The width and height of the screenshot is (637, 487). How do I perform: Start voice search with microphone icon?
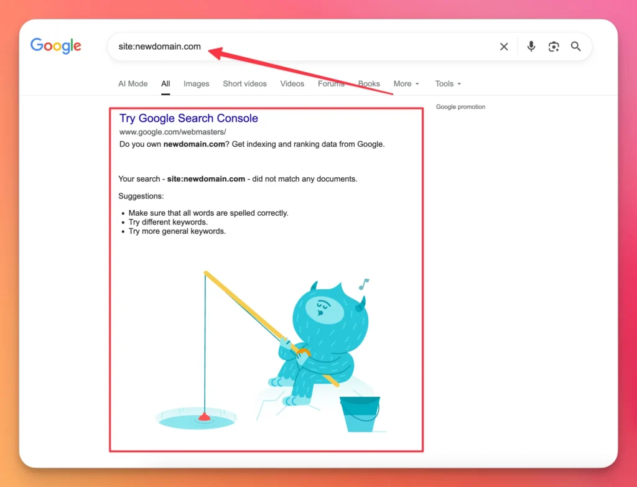531,47
